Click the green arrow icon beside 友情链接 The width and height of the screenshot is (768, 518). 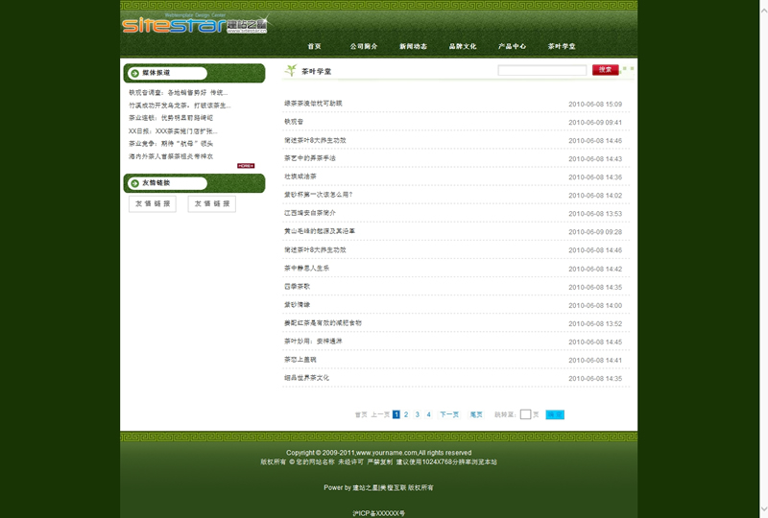133,183
